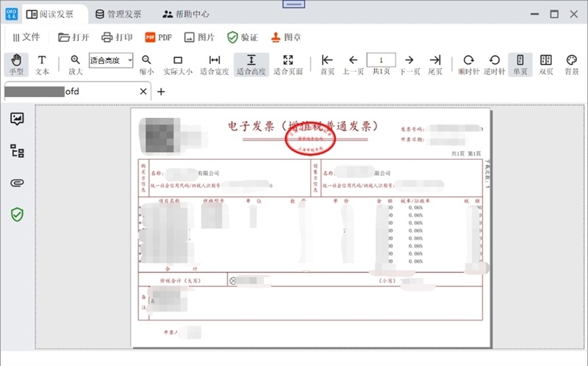Set view to 实际大小 actual size
The width and height of the screenshot is (588, 366).
point(178,65)
